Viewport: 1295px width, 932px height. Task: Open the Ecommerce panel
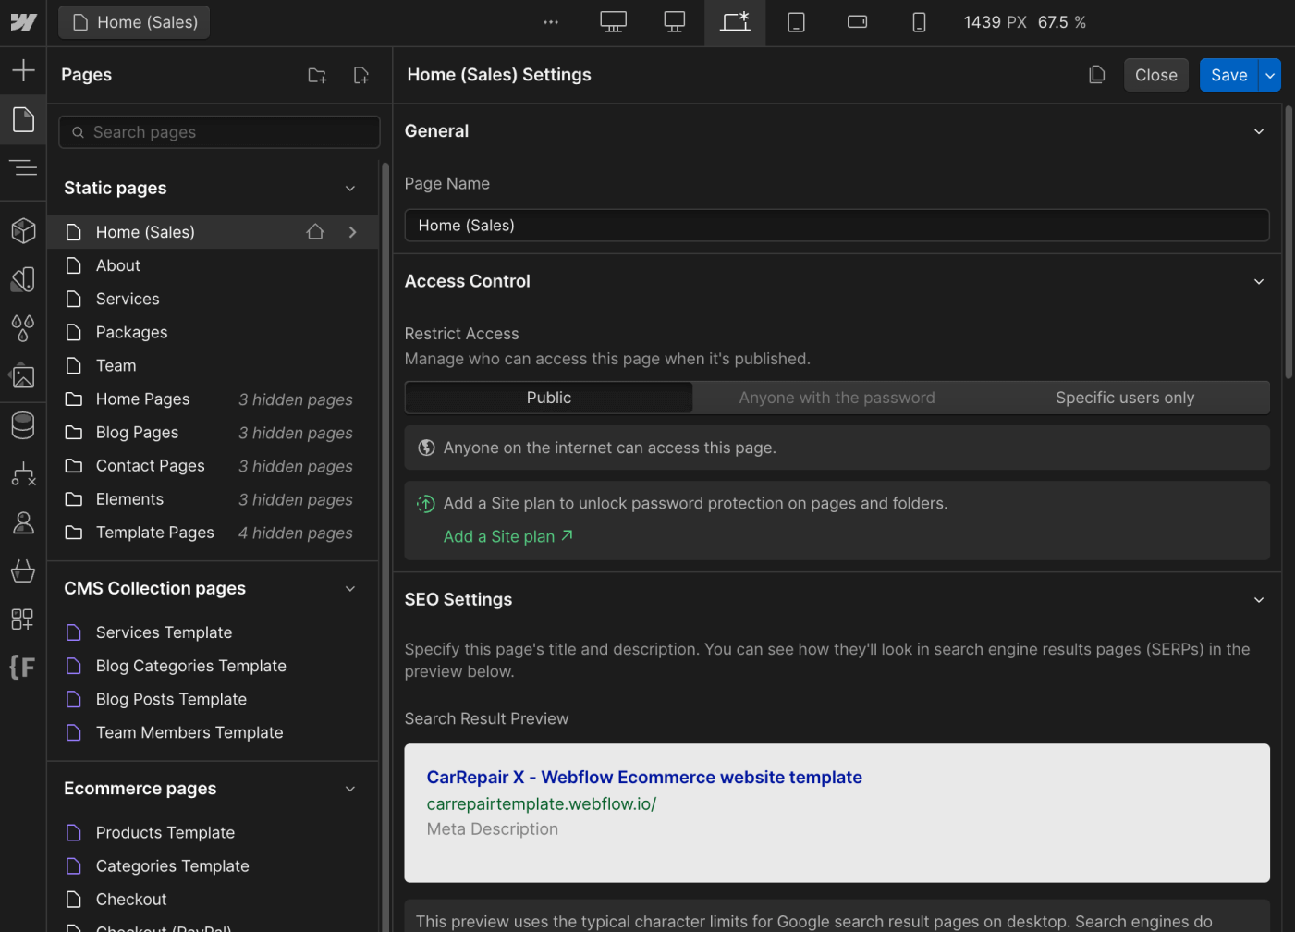(23, 570)
